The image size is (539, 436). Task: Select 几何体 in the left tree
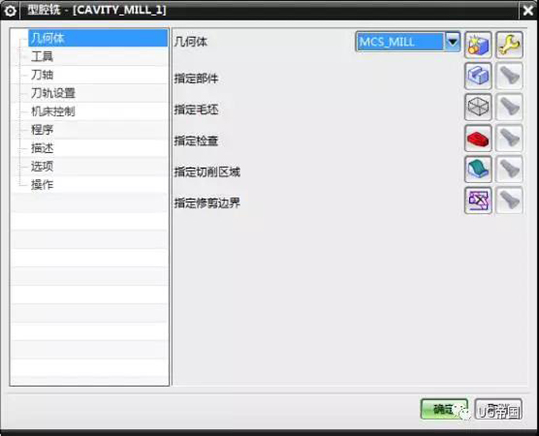coord(48,38)
